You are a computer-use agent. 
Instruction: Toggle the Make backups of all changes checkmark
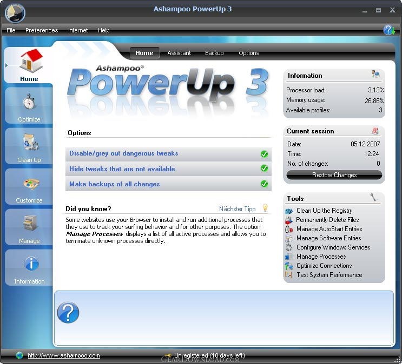265,184
